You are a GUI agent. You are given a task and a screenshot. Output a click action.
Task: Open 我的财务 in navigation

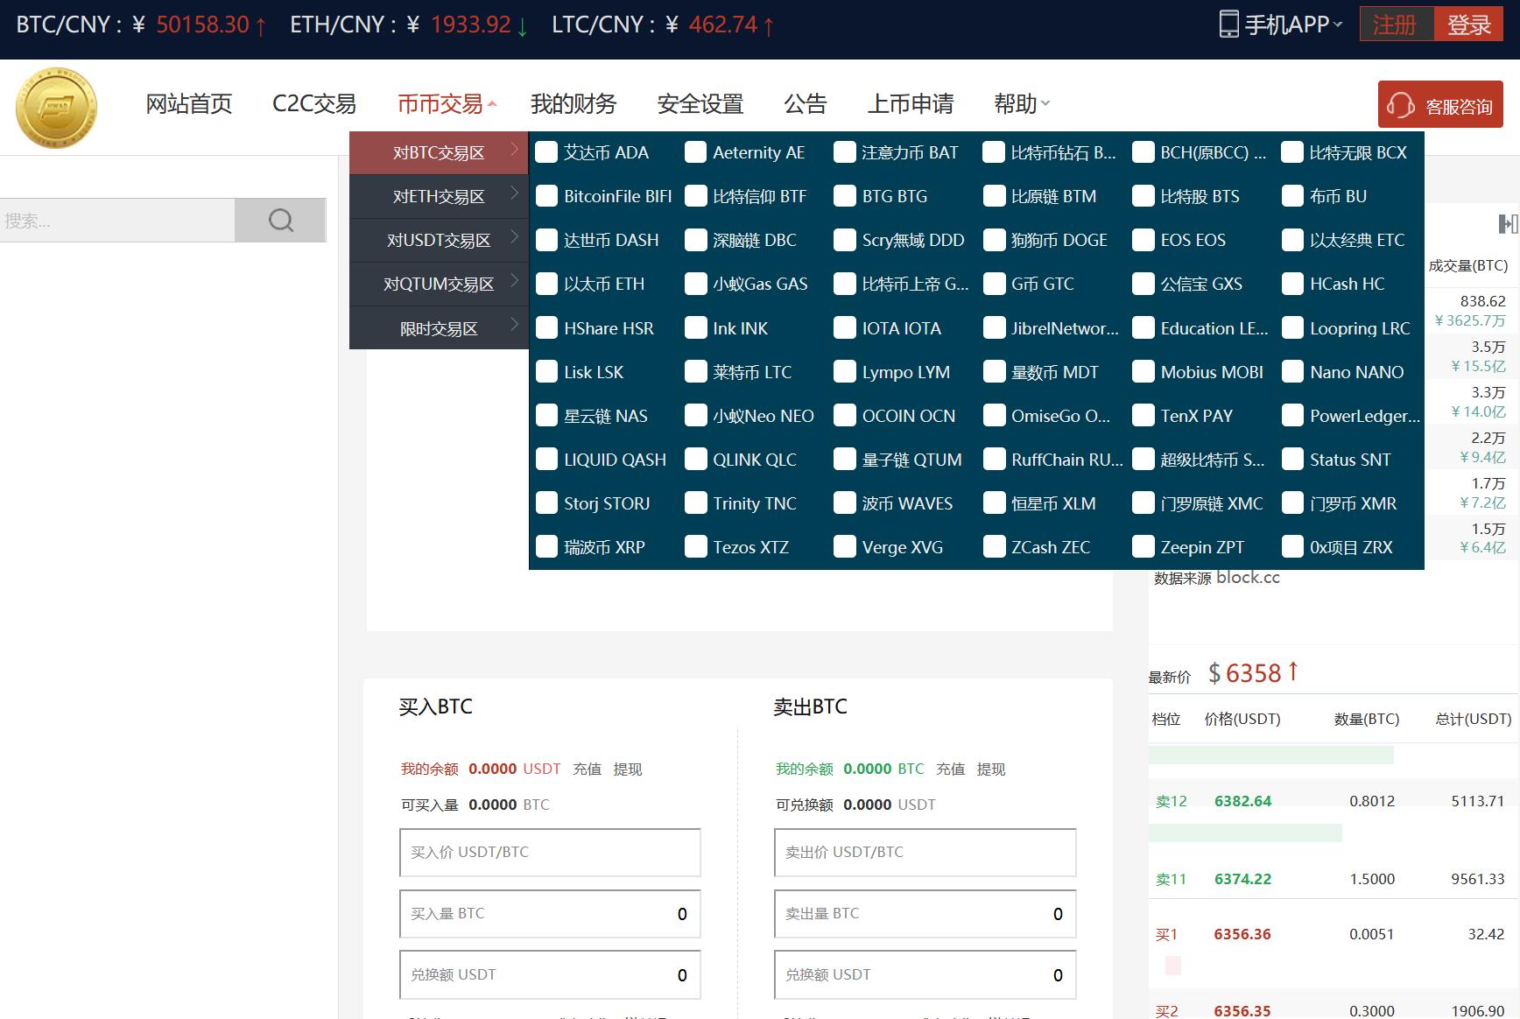(574, 104)
